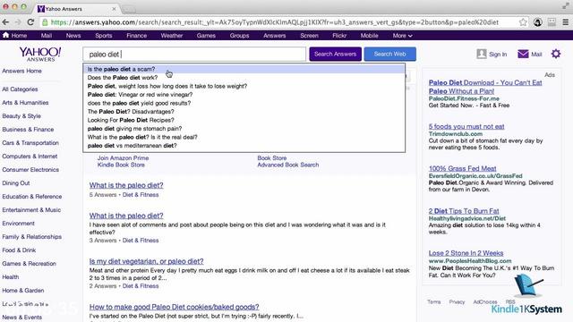Click the Sign In avatar icon
The width and height of the screenshot is (573, 322).
(x=482, y=54)
